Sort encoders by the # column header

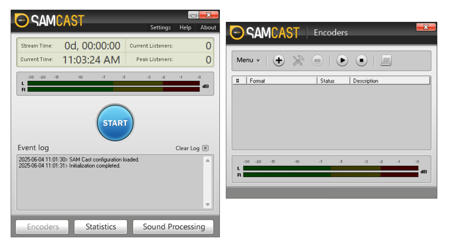click(240, 81)
